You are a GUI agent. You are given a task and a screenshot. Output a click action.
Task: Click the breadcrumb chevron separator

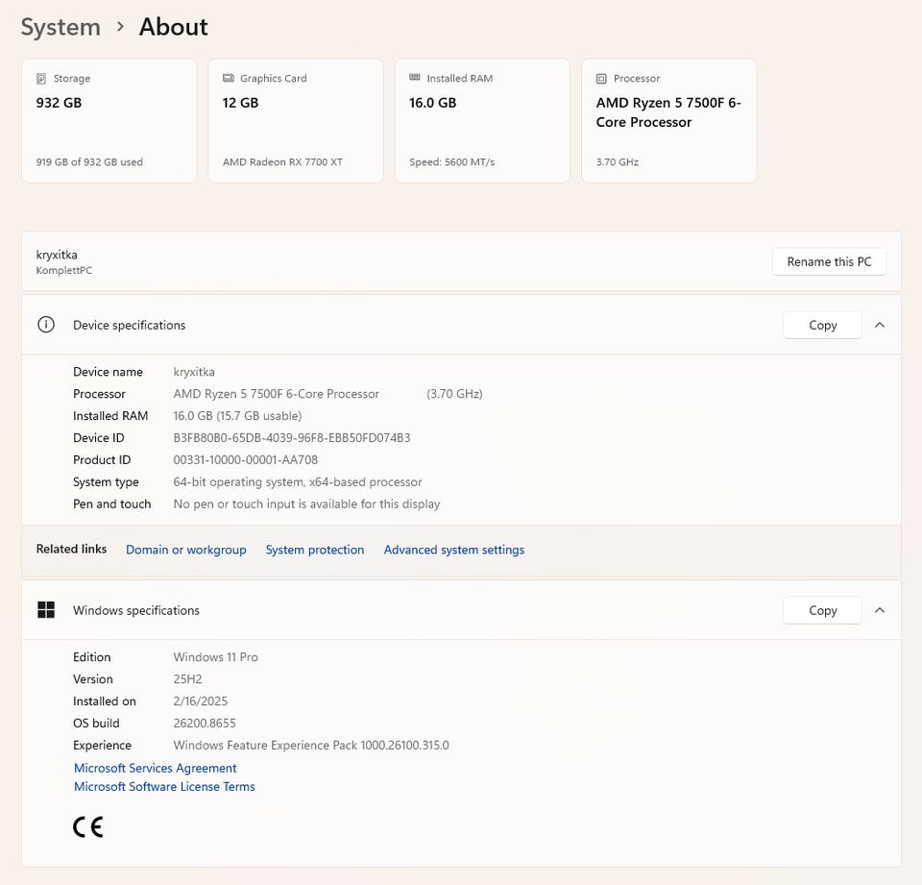tap(121, 27)
